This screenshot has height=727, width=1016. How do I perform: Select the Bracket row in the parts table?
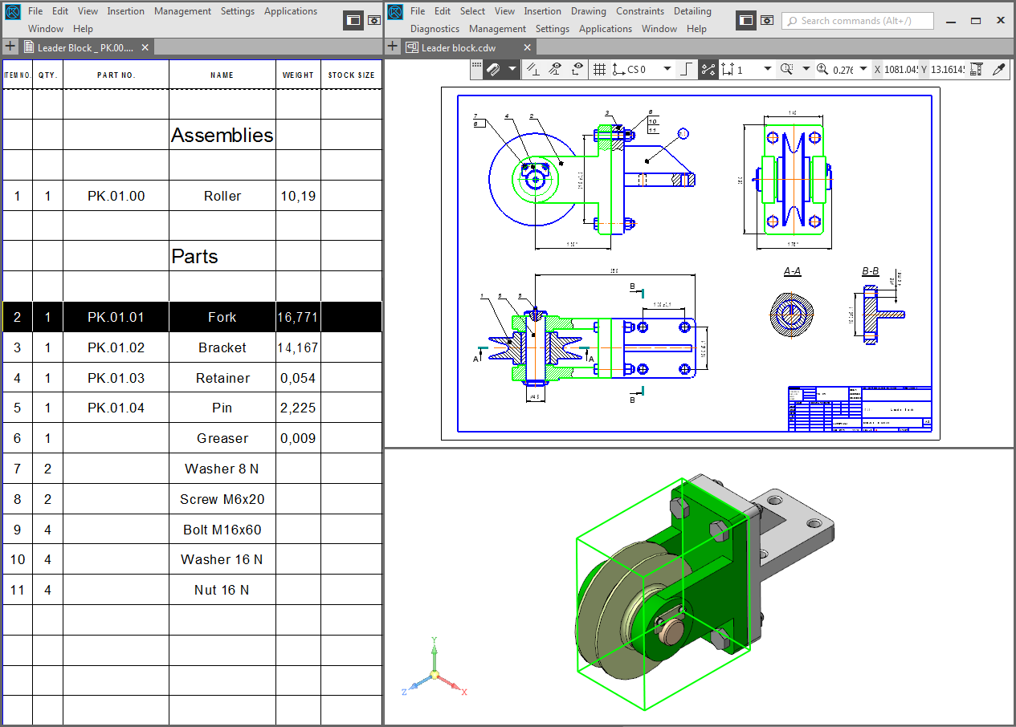[x=222, y=347]
